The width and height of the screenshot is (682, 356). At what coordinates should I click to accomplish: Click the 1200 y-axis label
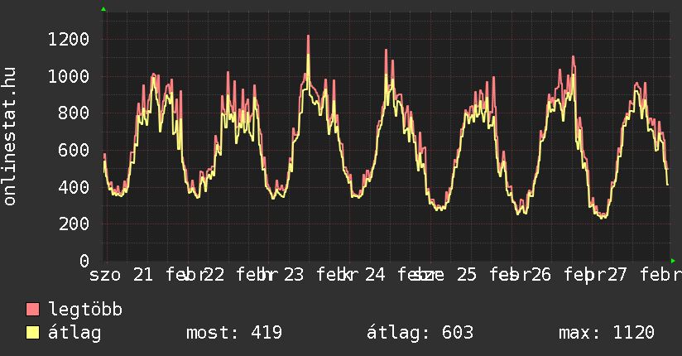pyautogui.click(x=69, y=40)
